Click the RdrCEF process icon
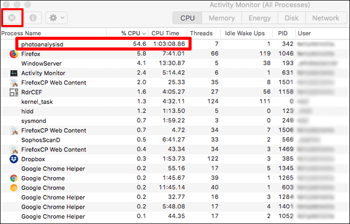Screen dimensions: 350x224 click(14, 92)
